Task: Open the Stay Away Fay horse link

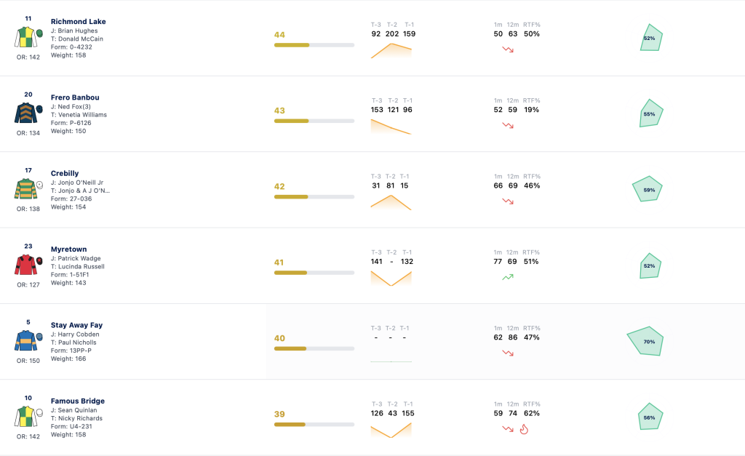Action: (77, 325)
